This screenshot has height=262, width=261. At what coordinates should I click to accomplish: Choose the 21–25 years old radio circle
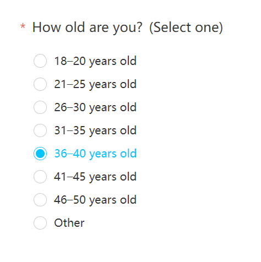pyautogui.click(x=40, y=84)
